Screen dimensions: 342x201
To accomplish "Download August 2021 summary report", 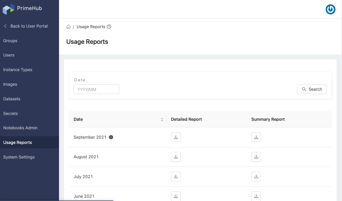I will [x=256, y=157].
